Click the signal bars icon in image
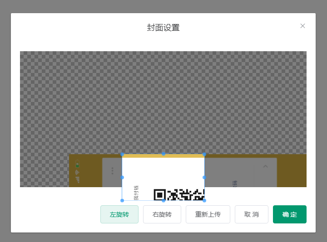The image size is (327, 242). (78, 180)
